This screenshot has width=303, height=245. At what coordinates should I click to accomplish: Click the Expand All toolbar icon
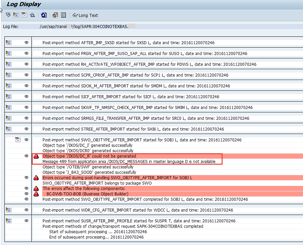pyautogui.click(x=8, y=15)
